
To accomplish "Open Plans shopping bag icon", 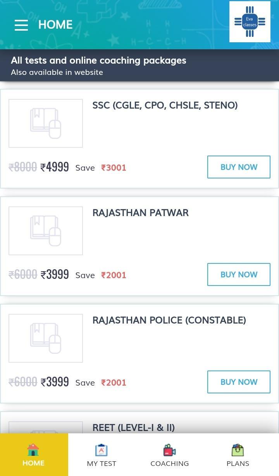I will (238, 450).
